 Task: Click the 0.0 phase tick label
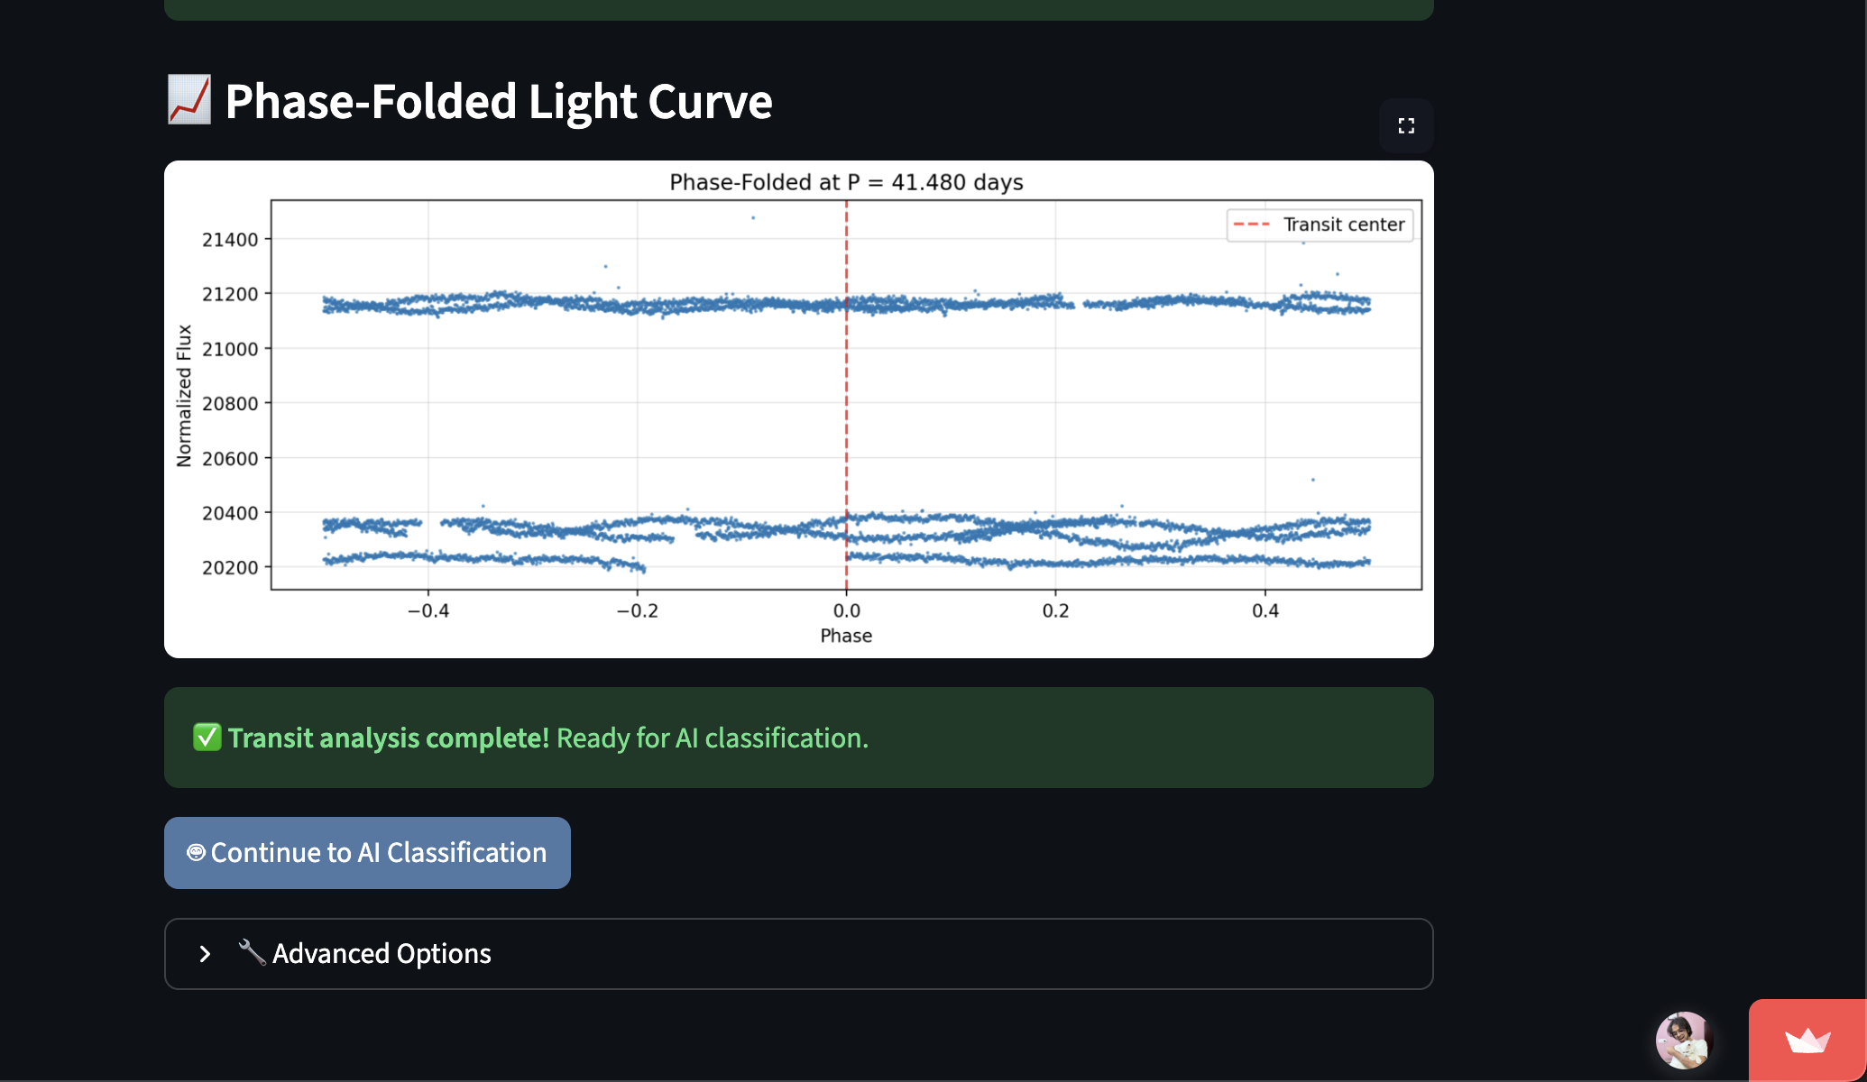846,611
